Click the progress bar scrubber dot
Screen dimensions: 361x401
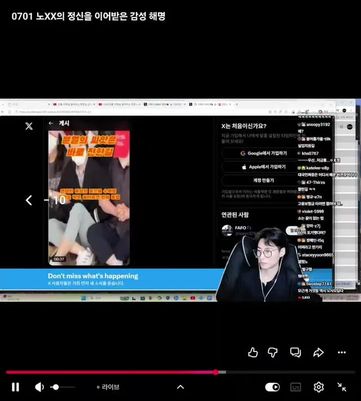pos(215,372)
